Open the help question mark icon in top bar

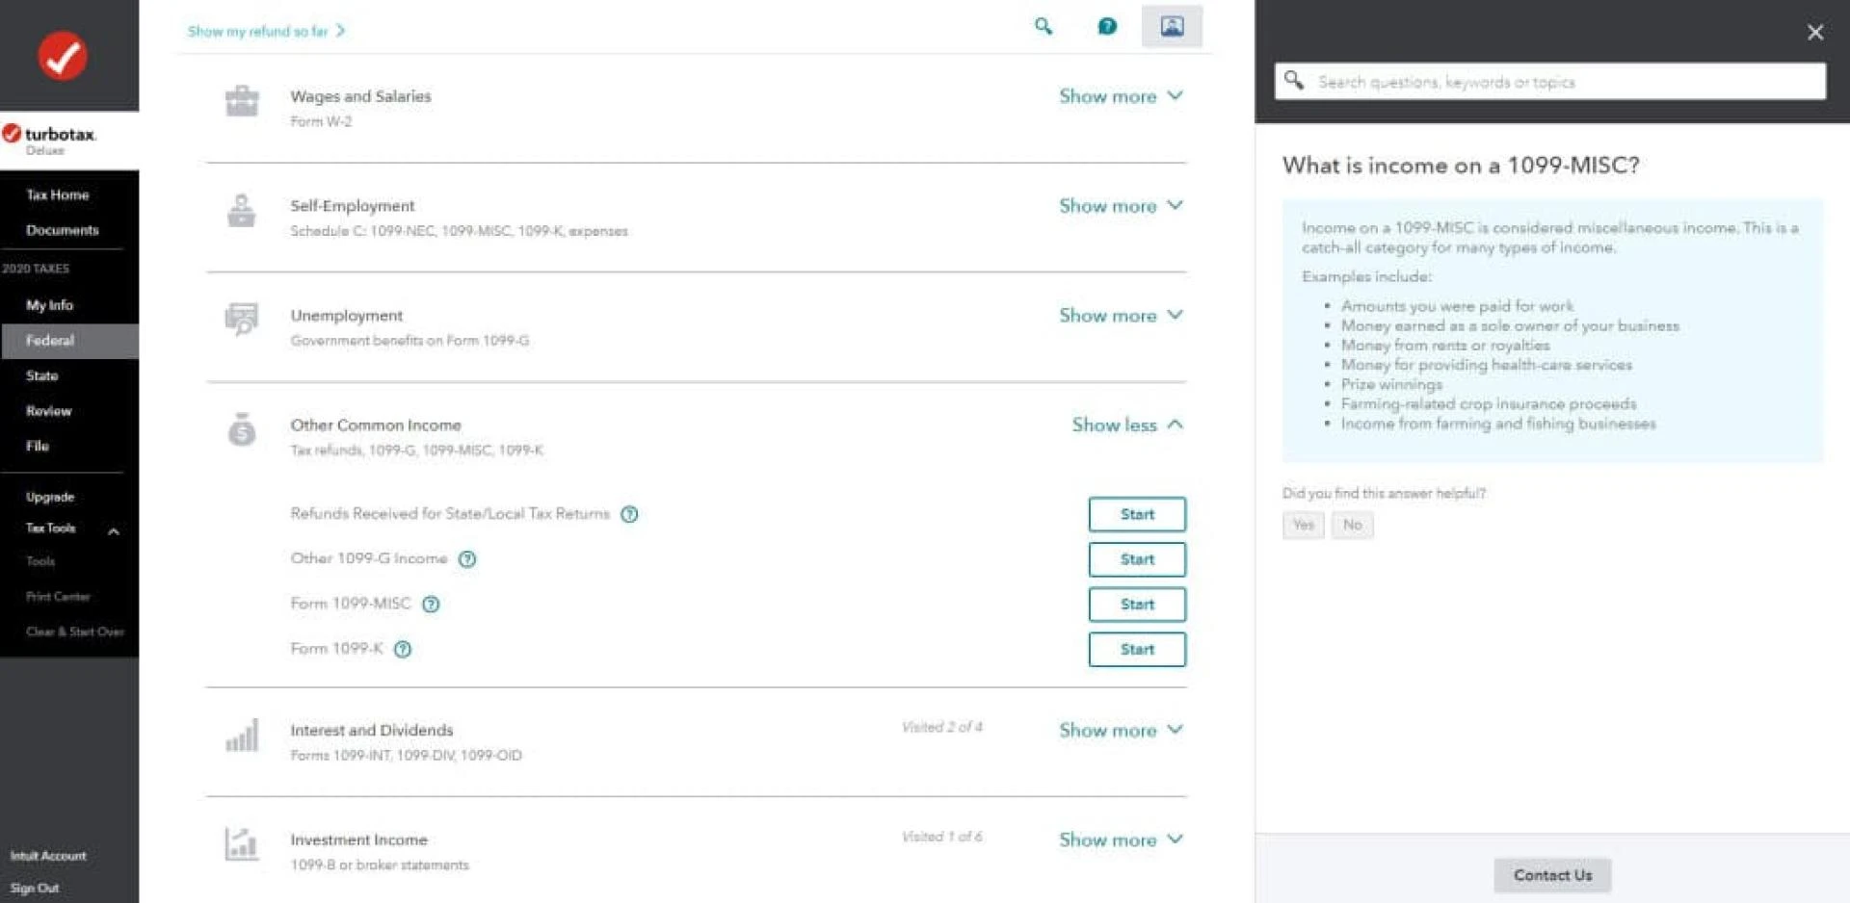pos(1107,26)
